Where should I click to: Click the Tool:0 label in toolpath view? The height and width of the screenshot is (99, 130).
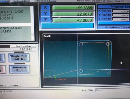coord(47,36)
